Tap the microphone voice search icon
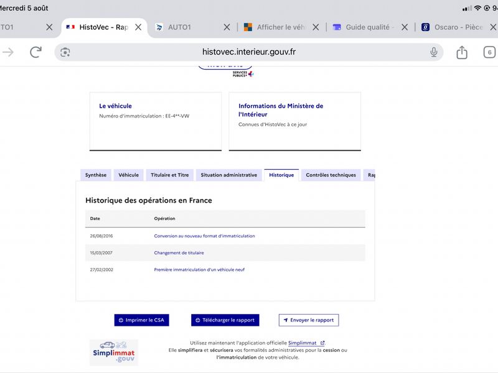 pyautogui.click(x=433, y=52)
